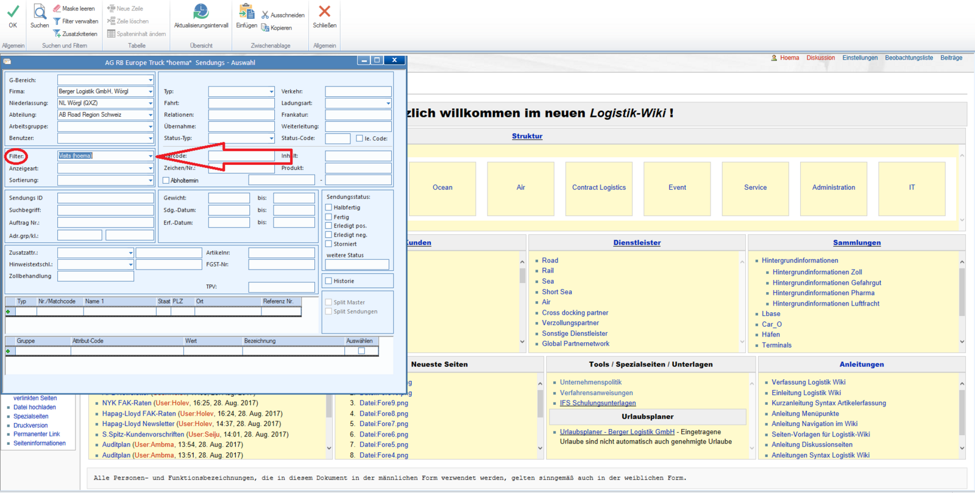Click the Einfügen clipboard icon
975x493 pixels.
tap(247, 11)
